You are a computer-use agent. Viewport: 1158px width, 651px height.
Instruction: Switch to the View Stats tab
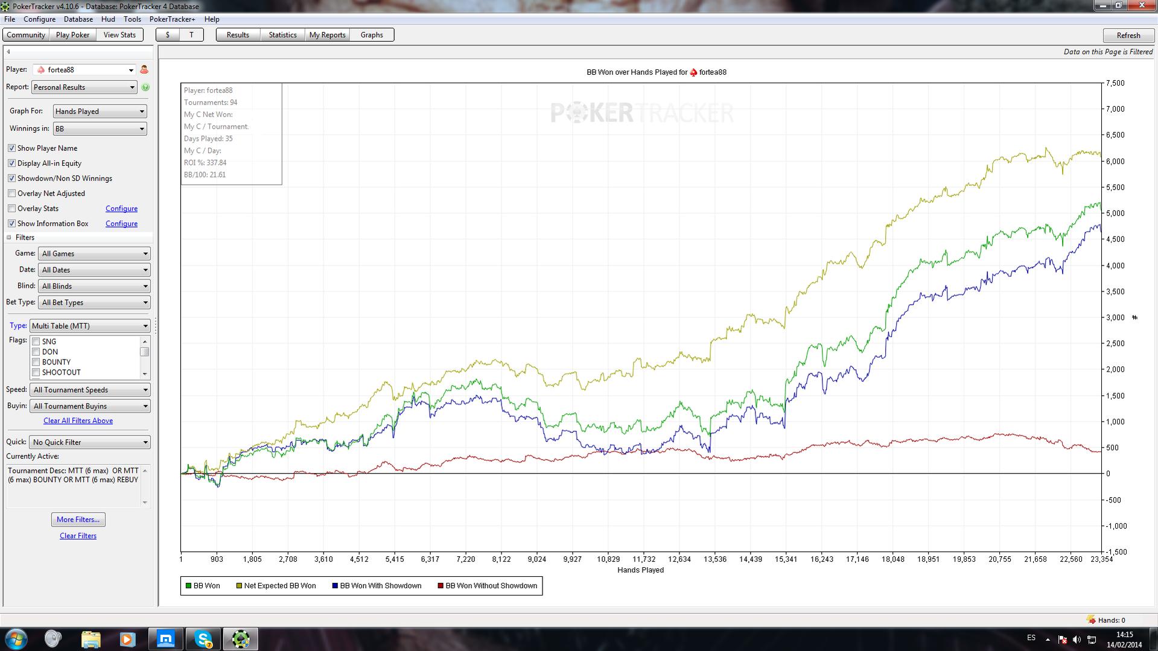coord(119,35)
